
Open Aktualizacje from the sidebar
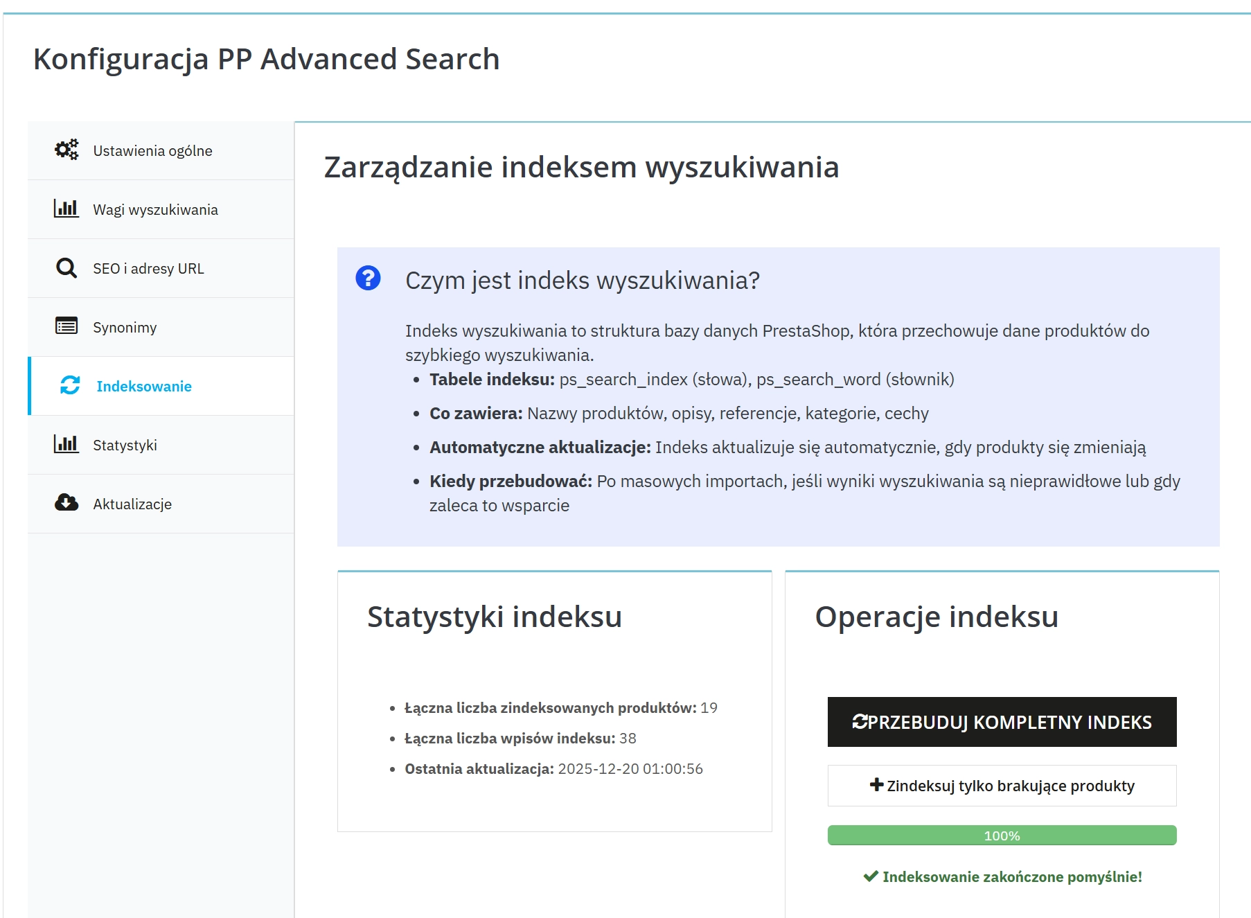pos(132,504)
